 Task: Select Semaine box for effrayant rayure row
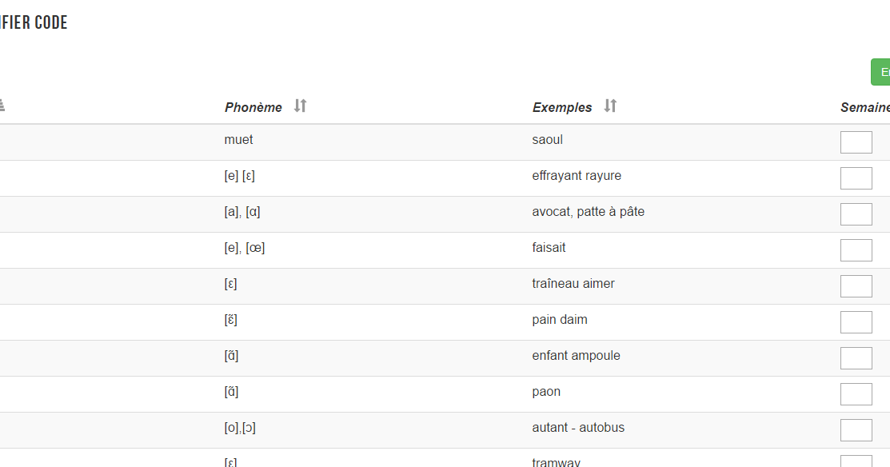click(x=856, y=178)
